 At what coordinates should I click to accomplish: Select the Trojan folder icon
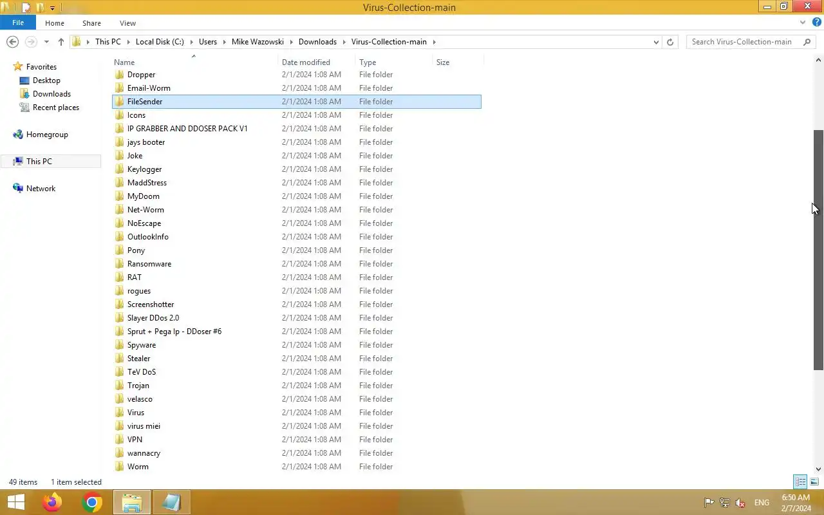click(x=119, y=386)
